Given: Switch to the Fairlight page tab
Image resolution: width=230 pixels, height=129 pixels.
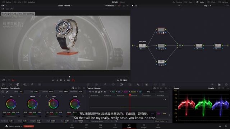Looking at the screenshot, I should click(x=144, y=126).
